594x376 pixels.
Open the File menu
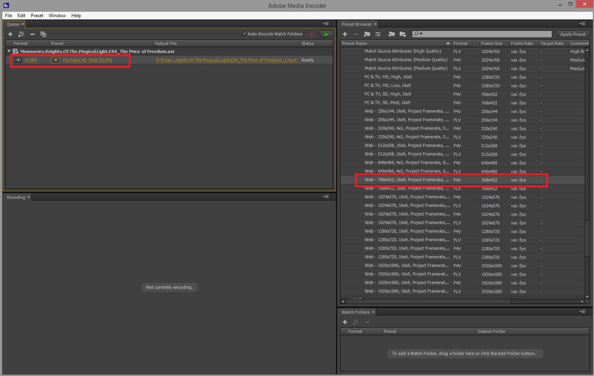[x=8, y=15]
